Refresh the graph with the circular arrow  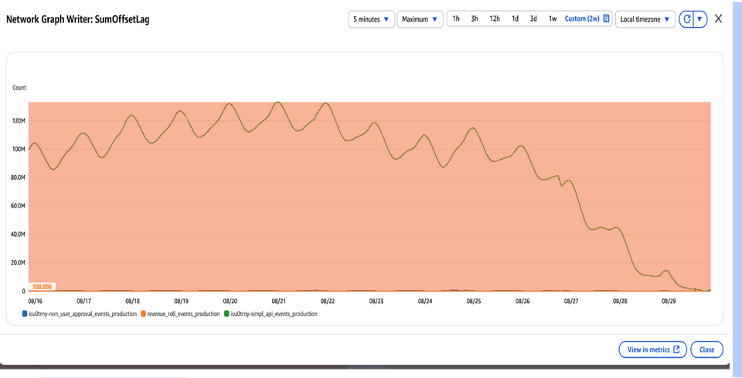point(686,19)
